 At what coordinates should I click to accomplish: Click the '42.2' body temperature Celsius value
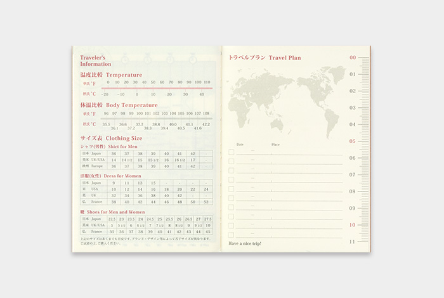click(x=206, y=124)
